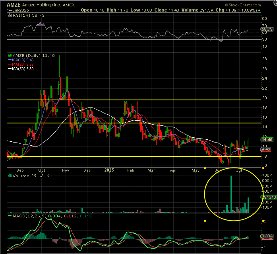
Task: Click the RSI indicator legend icon
Action: coord(10,16)
